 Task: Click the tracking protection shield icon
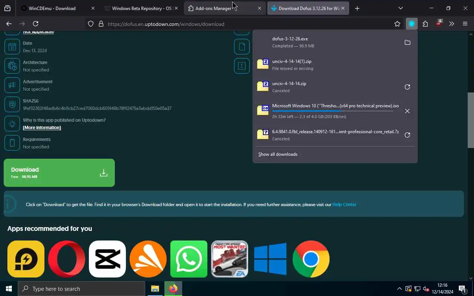click(x=91, y=24)
